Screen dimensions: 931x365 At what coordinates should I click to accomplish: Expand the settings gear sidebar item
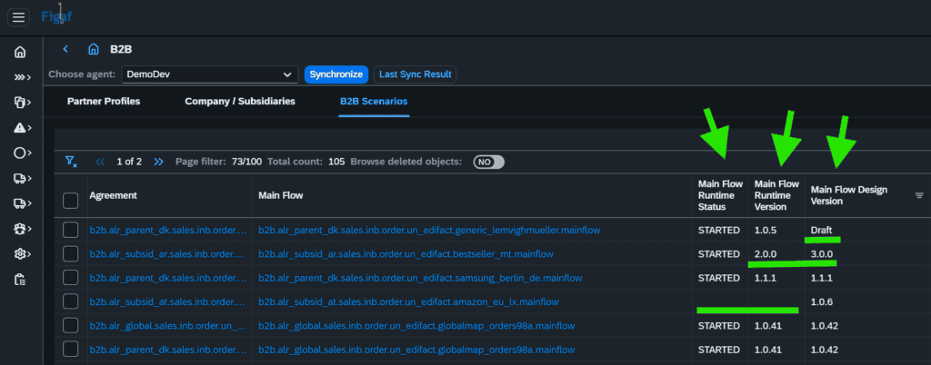23,253
